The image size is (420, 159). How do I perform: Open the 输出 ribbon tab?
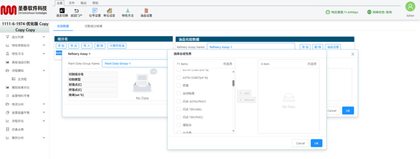pos(83,3)
